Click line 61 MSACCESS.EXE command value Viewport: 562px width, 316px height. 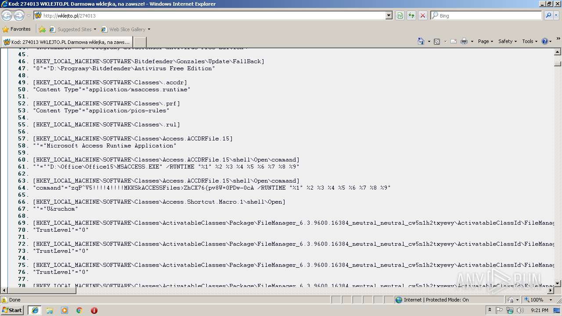coord(166,167)
